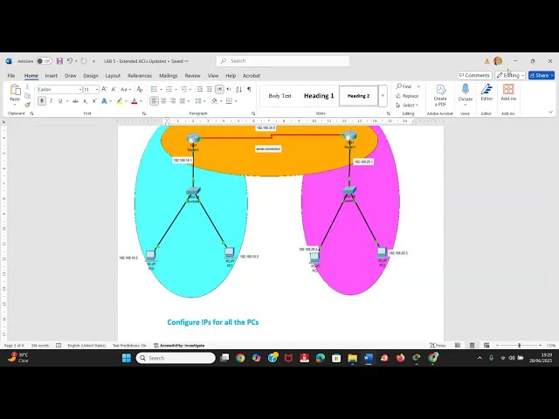
Task: Align text to the right
Action: [x=173, y=101]
